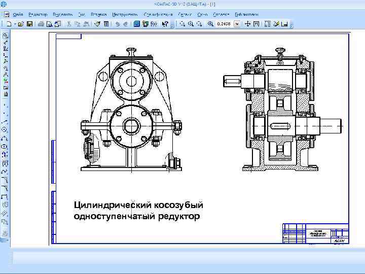This screenshot has height=274, width=365.
Task: Select the Rectangle tool
Action: (x=6, y=197)
